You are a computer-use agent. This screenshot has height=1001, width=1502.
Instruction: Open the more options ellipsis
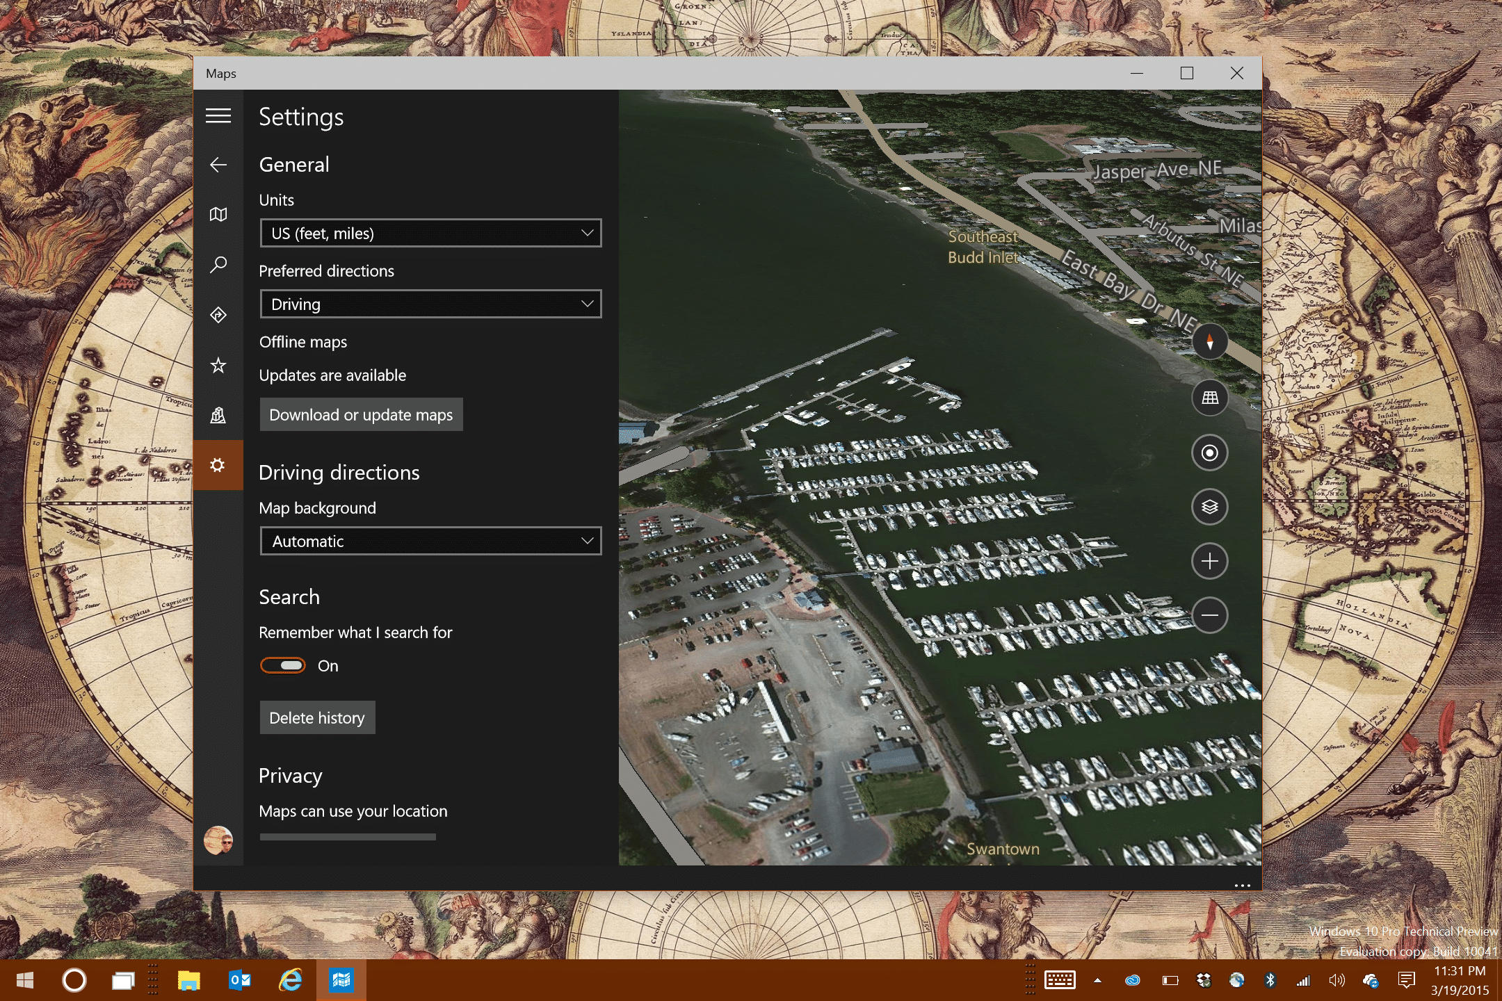click(1243, 885)
